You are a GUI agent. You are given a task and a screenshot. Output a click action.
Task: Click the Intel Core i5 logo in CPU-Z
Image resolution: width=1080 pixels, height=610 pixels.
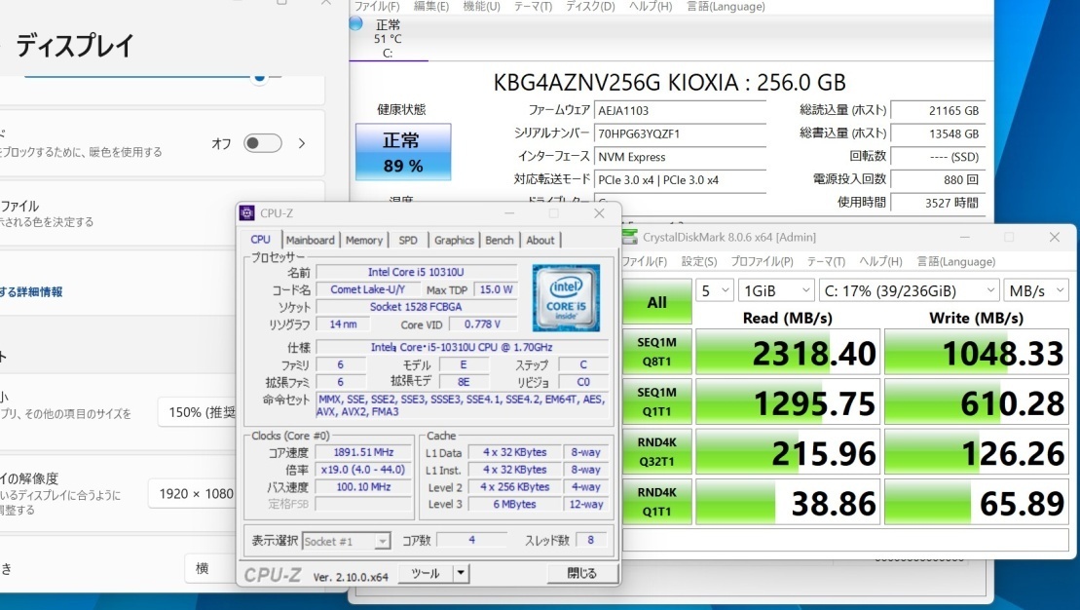(566, 298)
